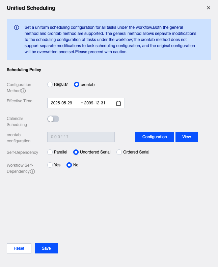Viewport: 218px width, 267px height.
Task: Set Workflow Self-Dependency to Yes
Action: click(50, 165)
